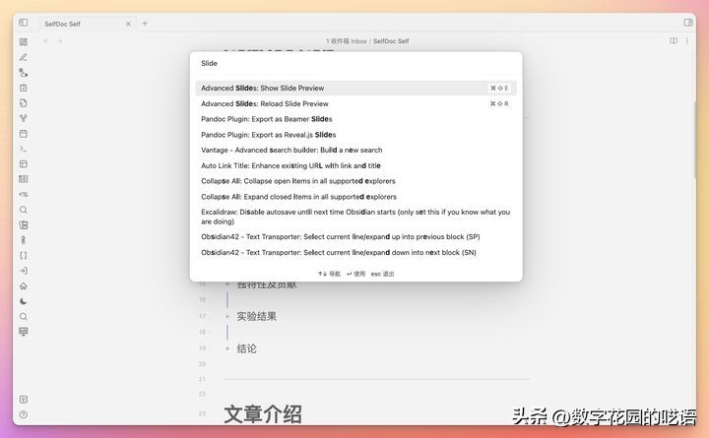Open the graph path icon in ribbon
The width and height of the screenshot is (709, 438).
point(24,72)
